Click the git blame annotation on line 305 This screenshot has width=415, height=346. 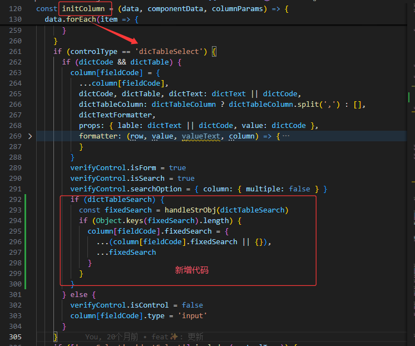144,337
